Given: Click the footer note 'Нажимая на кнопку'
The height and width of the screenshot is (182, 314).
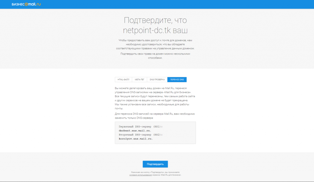Looking at the screenshot, I should click(x=155, y=173).
